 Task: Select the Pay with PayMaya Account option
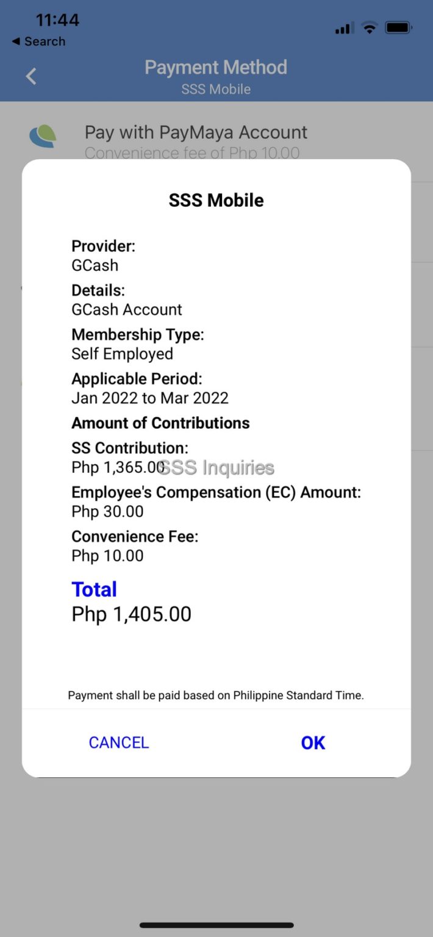point(196,132)
